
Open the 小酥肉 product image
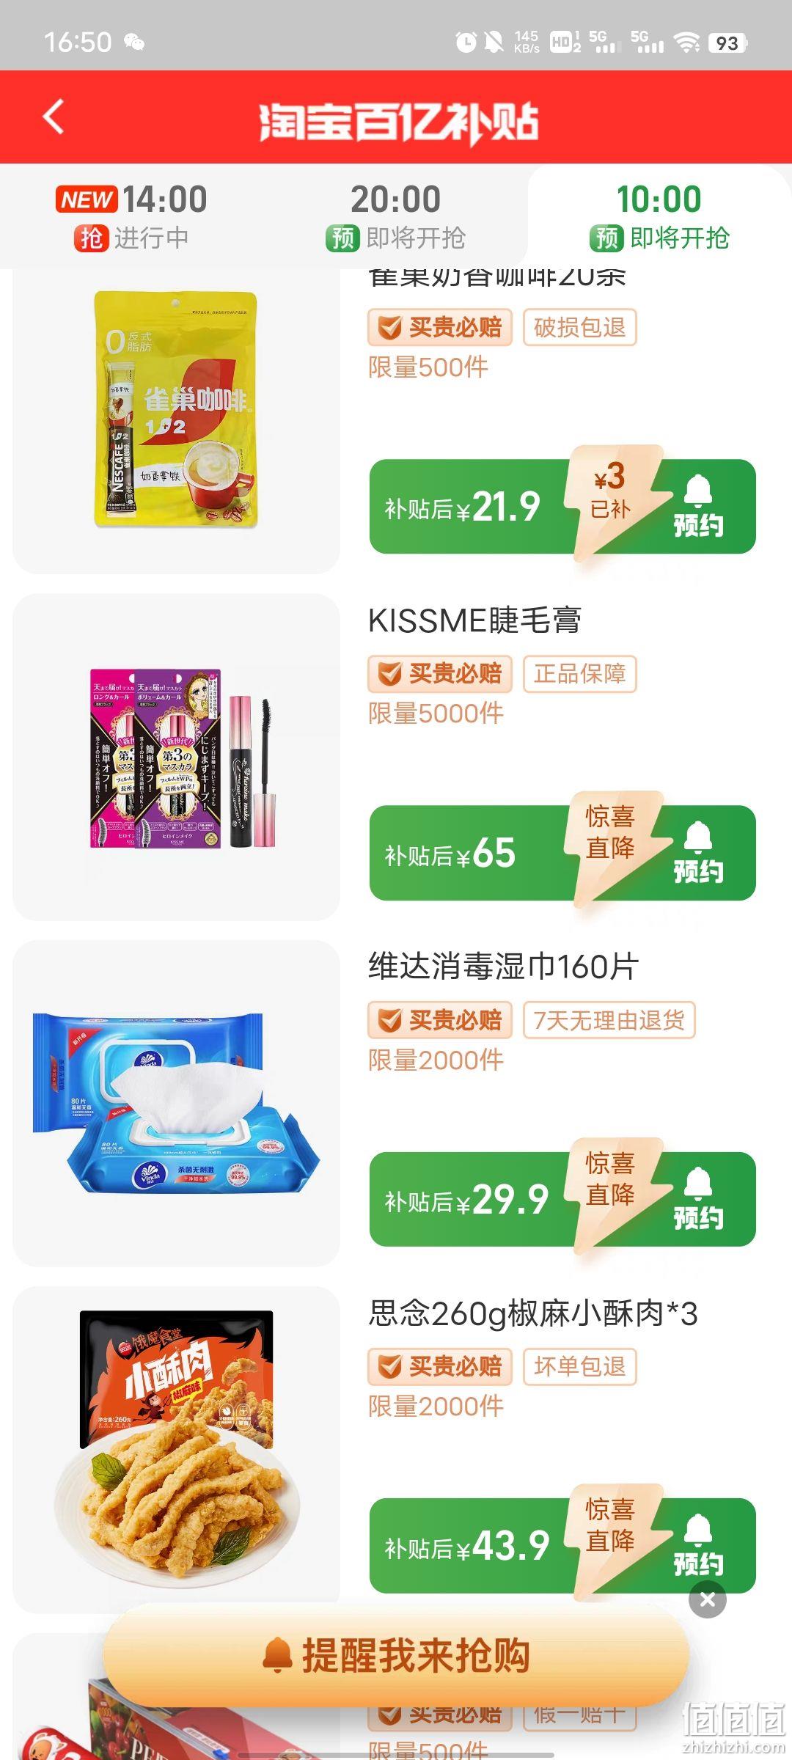coord(176,1449)
